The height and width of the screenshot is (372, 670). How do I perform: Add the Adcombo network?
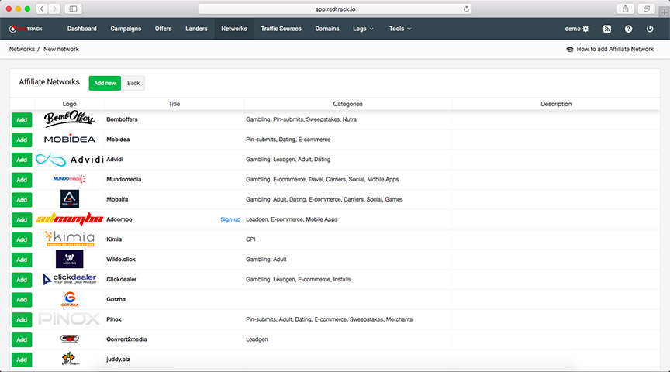22,219
